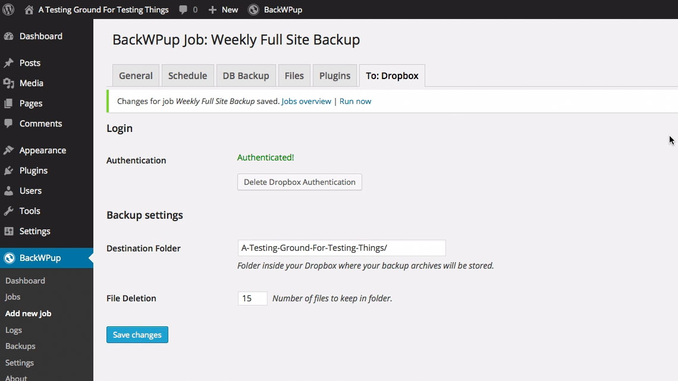Screen dimensions: 678x381
Task: Open the About submenu item
Action: [16, 378]
